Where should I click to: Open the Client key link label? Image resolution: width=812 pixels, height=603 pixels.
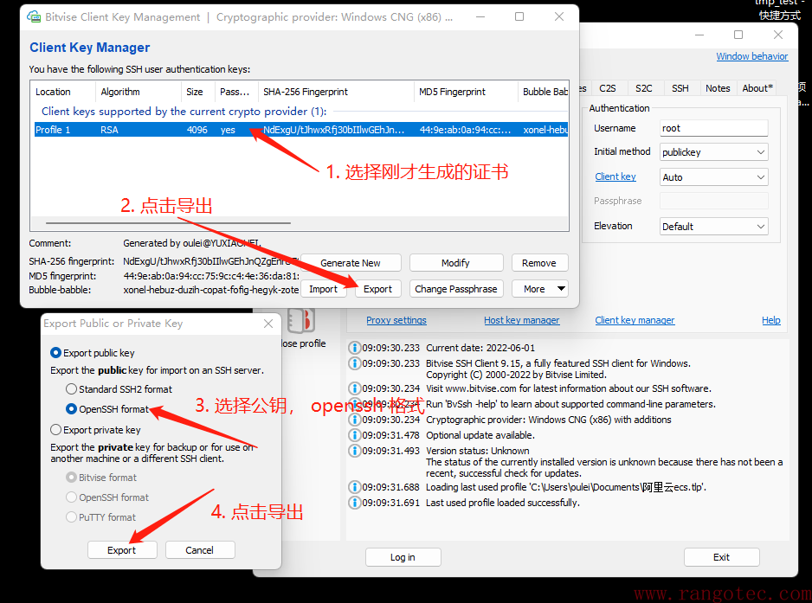pos(615,176)
